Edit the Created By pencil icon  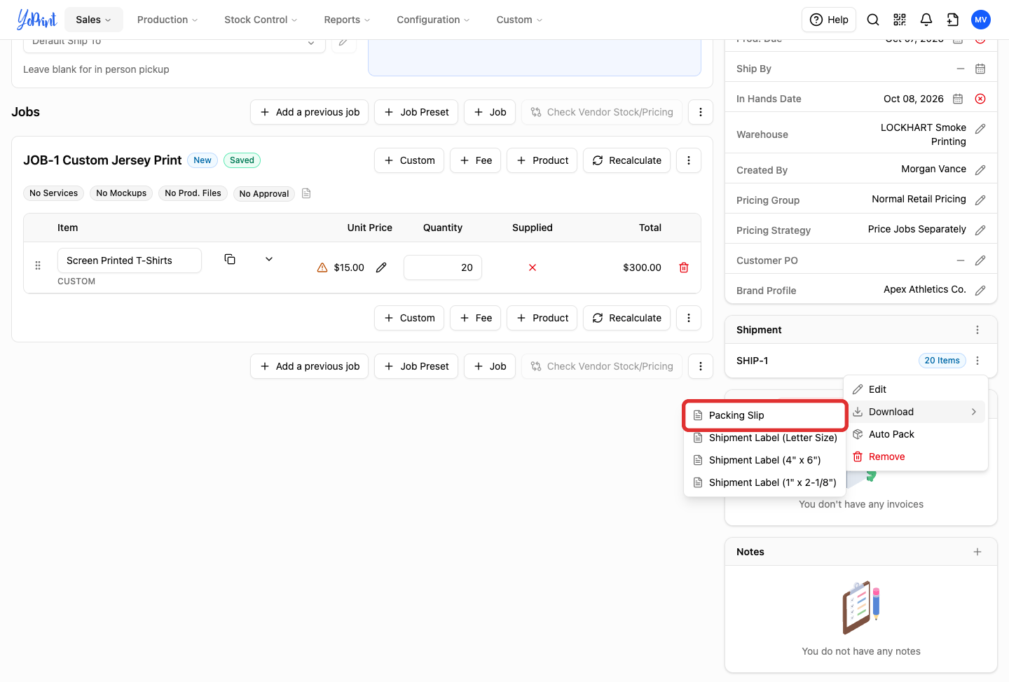[980, 170]
